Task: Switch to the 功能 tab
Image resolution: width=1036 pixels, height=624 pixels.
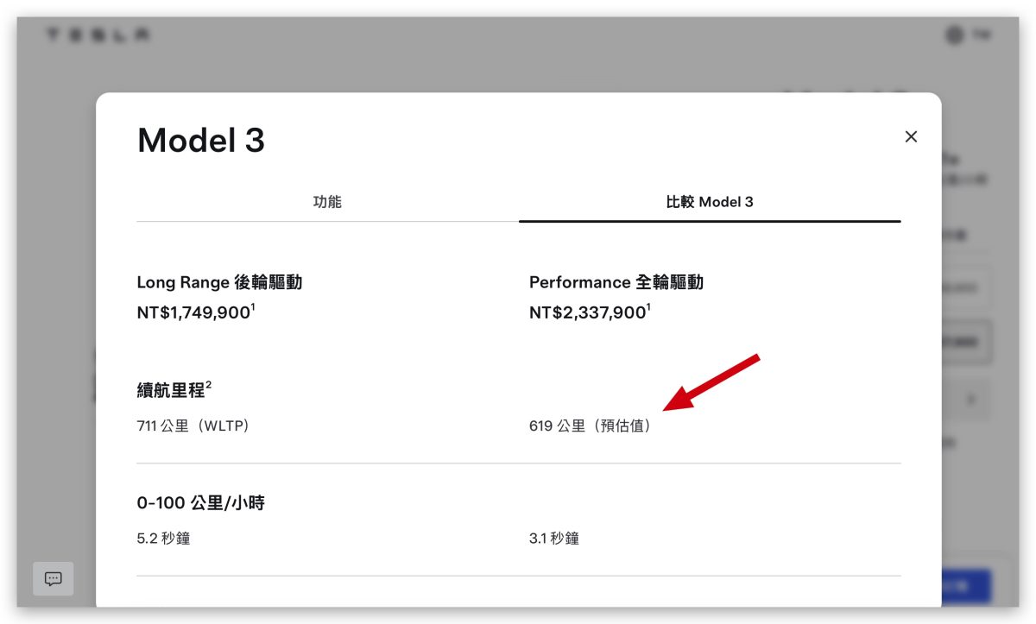Action: (x=327, y=202)
